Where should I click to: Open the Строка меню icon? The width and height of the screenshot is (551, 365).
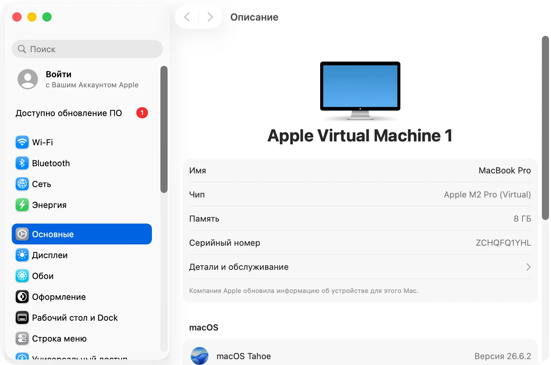point(22,339)
